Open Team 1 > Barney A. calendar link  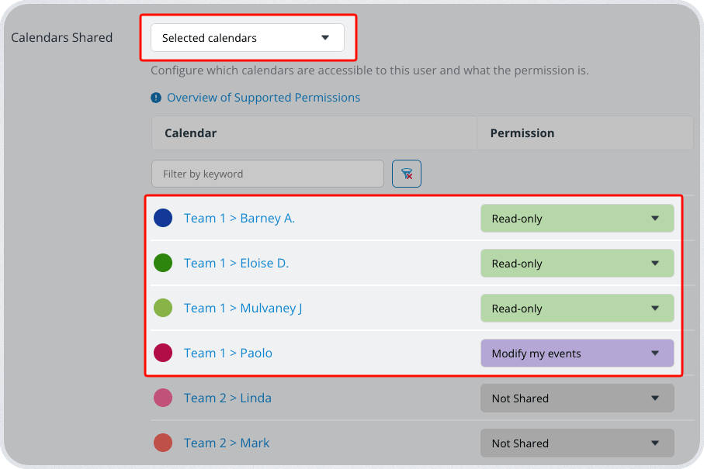pyautogui.click(x=239, y=219)
